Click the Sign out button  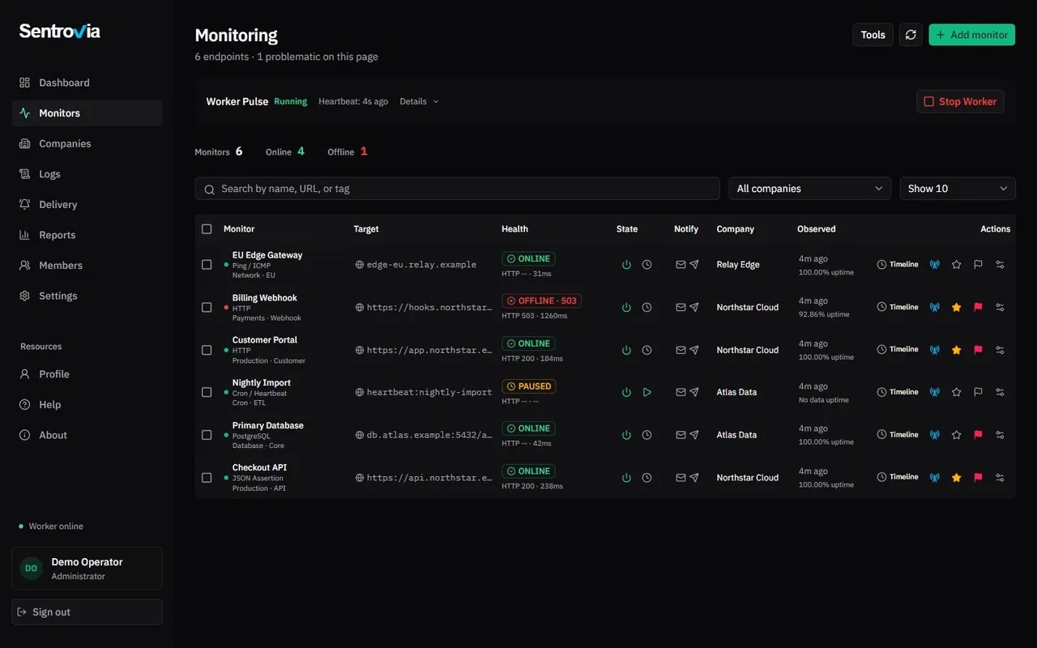tap(87, 612)
